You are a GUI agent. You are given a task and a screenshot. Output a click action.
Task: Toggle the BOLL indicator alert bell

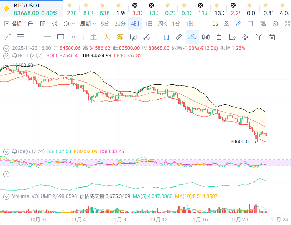(15, 56)
